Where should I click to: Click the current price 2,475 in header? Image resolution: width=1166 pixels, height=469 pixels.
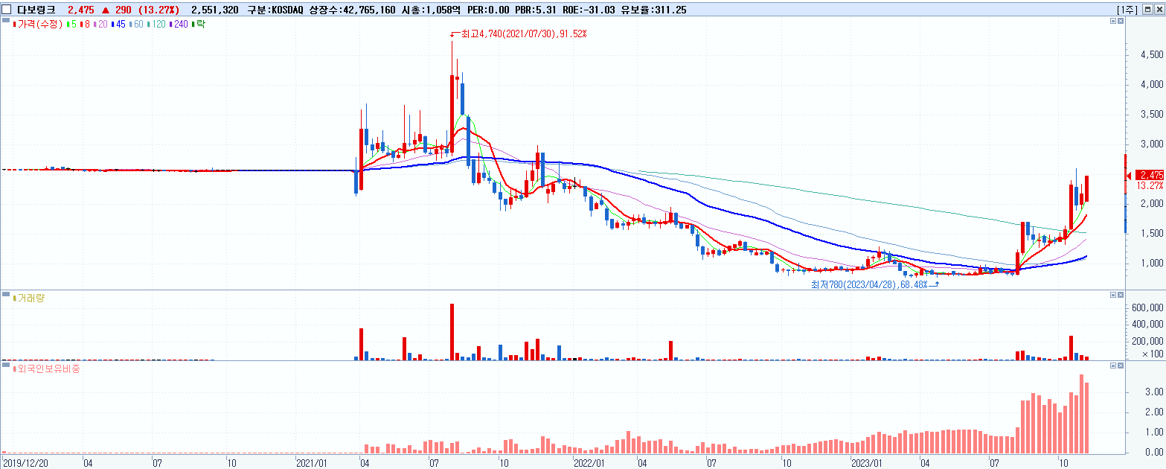(80, 10)
